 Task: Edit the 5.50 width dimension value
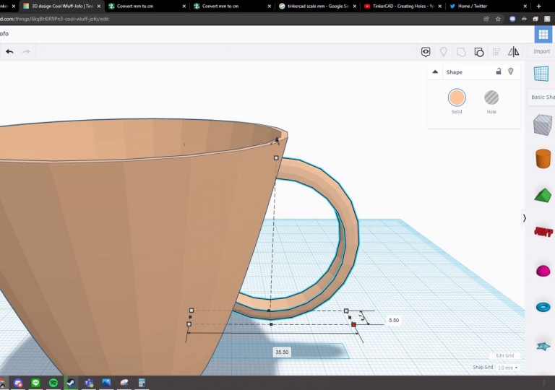tap(394, 320)
